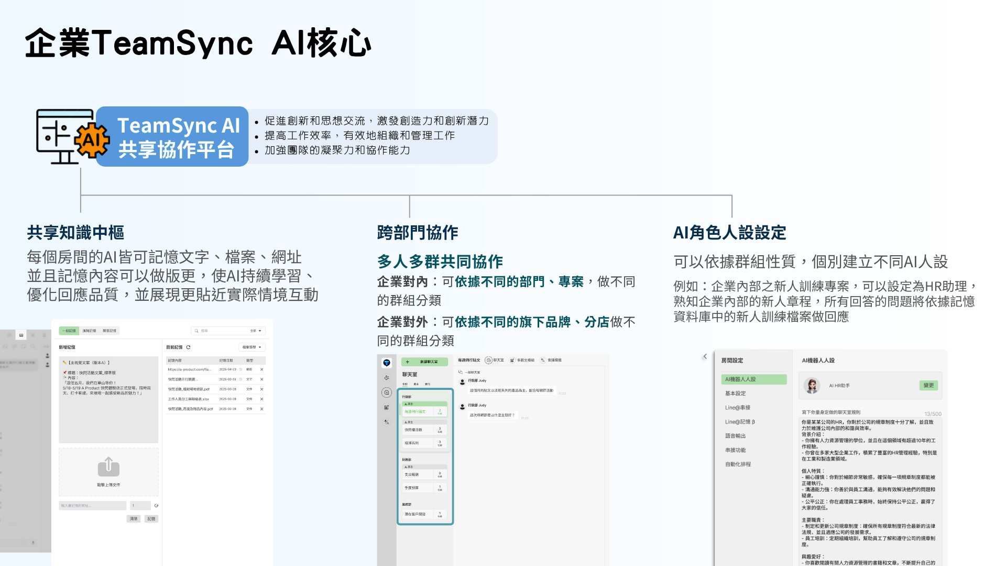This screenshot has height=566, width=1006.
Task: Open the 全部 filter dropdown in search bar
Action: tap(256, 331)
